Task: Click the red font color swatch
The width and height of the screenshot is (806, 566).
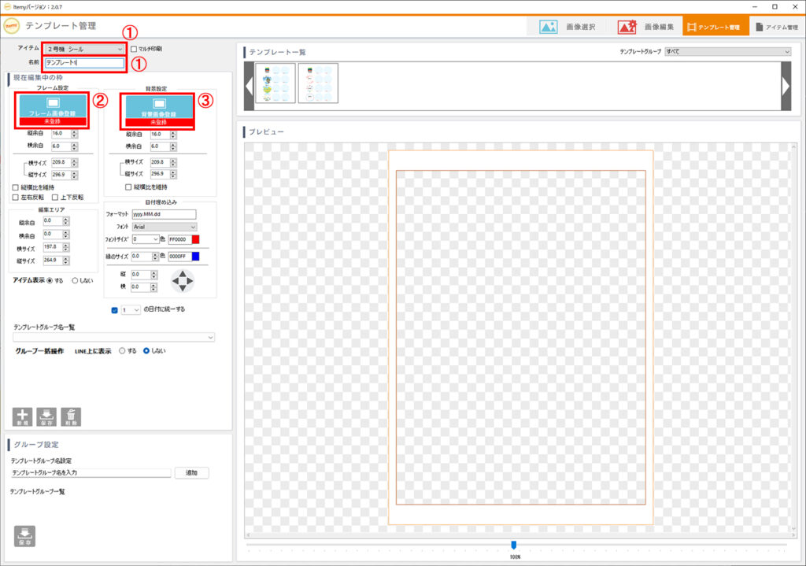Action: coord(196,239)
